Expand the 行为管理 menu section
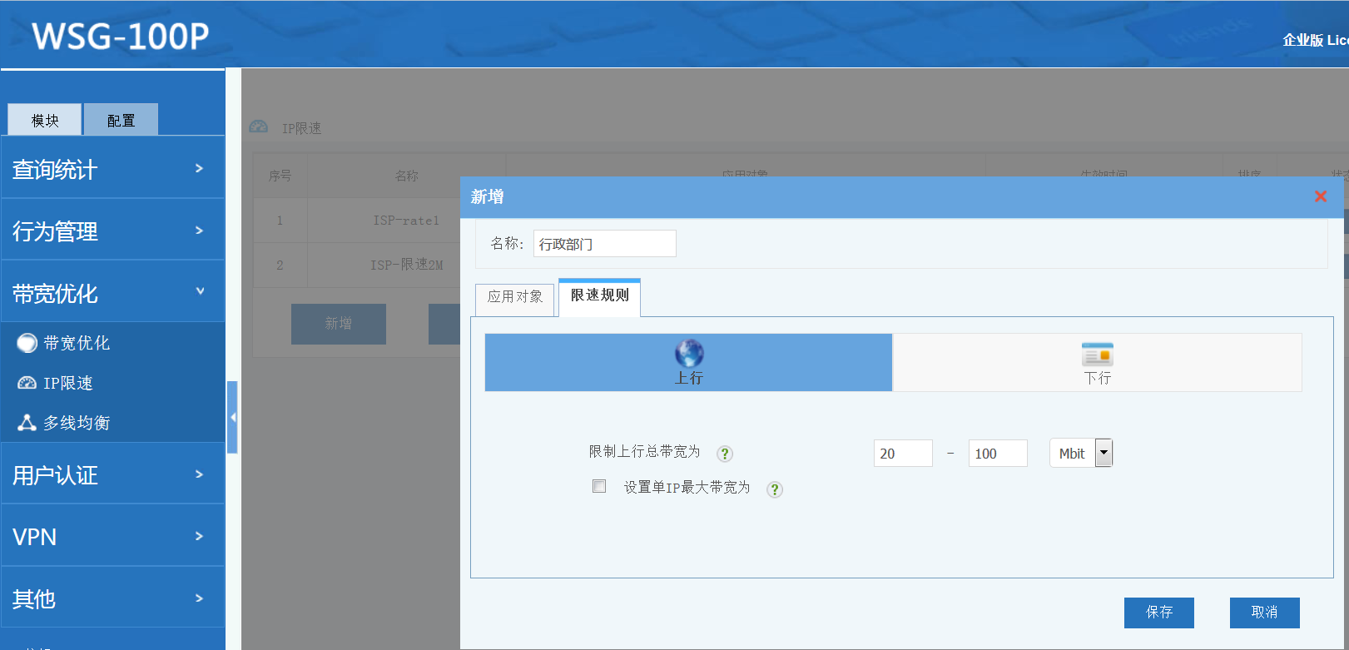This screenshot has height=650, width=1349. 112,231
